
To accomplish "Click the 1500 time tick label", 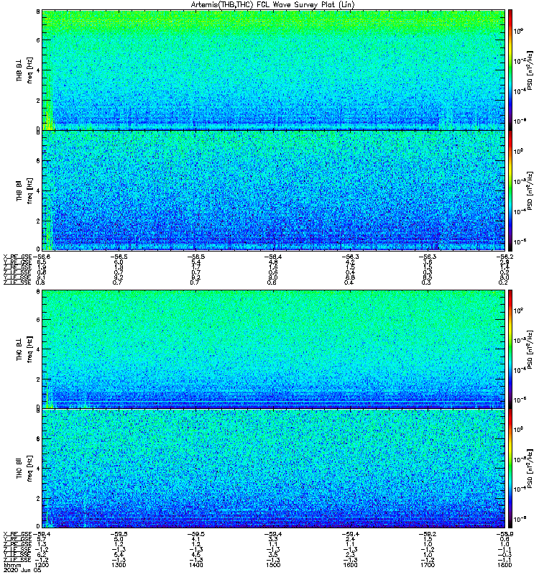I will 273,565.
